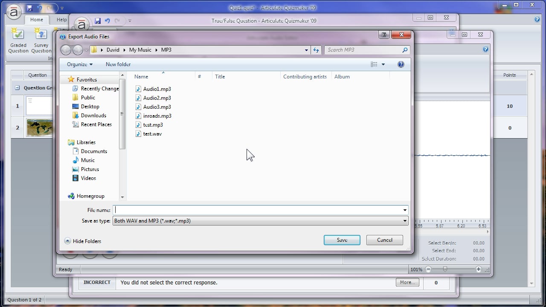Customize Quiz1 quick access toolbar dropdown
This screenshot has width=546, height=307.
[x=62, y=8]
